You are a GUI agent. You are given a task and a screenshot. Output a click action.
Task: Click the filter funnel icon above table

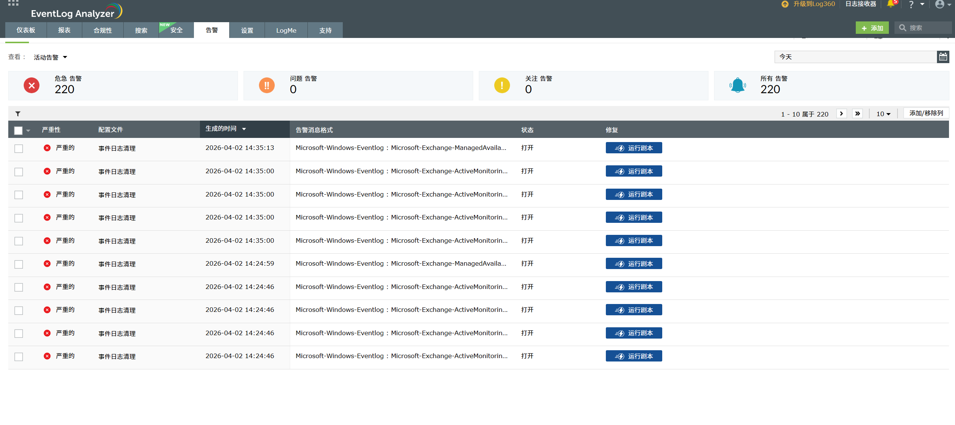18,113
